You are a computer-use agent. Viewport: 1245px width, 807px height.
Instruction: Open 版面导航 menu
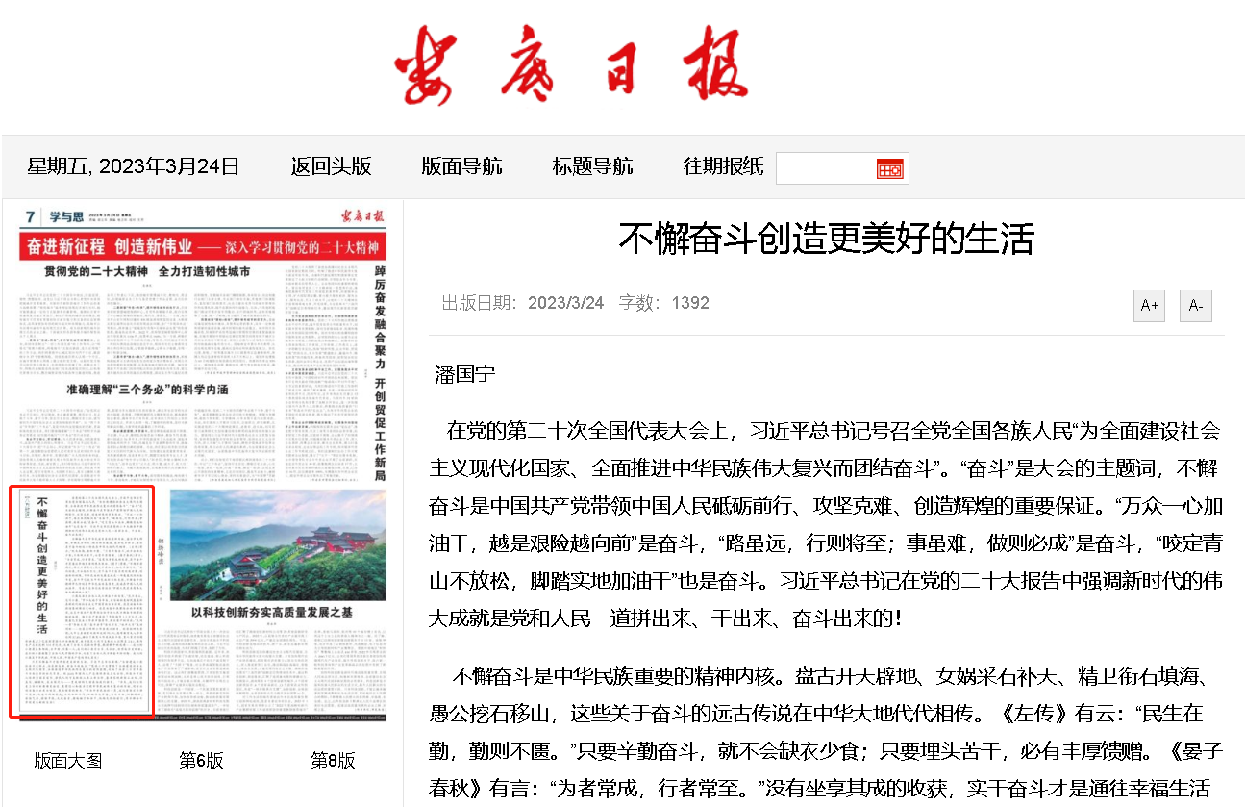461,166
